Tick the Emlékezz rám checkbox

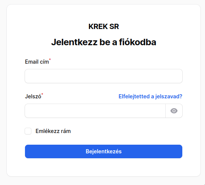point(28,131)
